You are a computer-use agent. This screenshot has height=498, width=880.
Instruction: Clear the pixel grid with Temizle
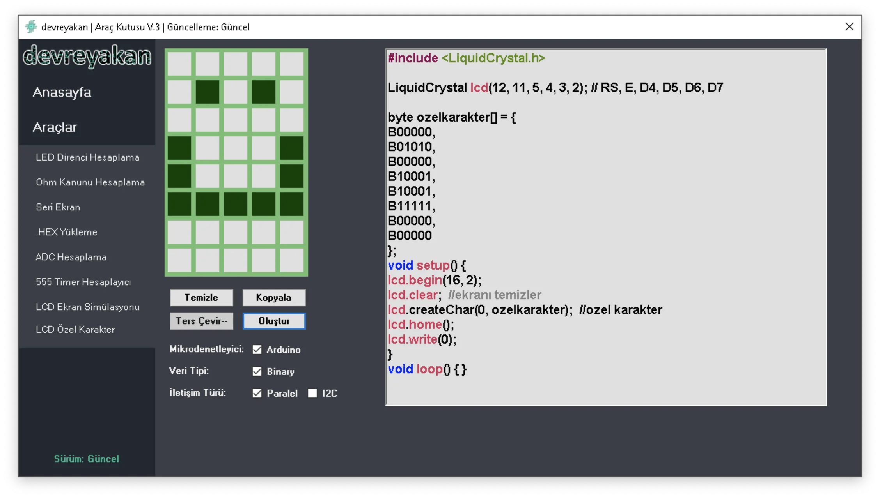click(201, 298)
